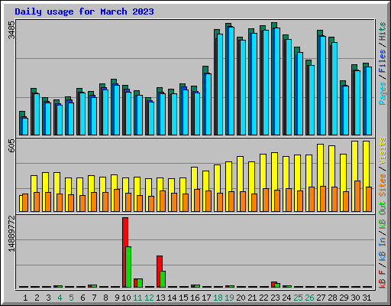
Task: Click the Visits legend label
Action: [x=383, y=151]
